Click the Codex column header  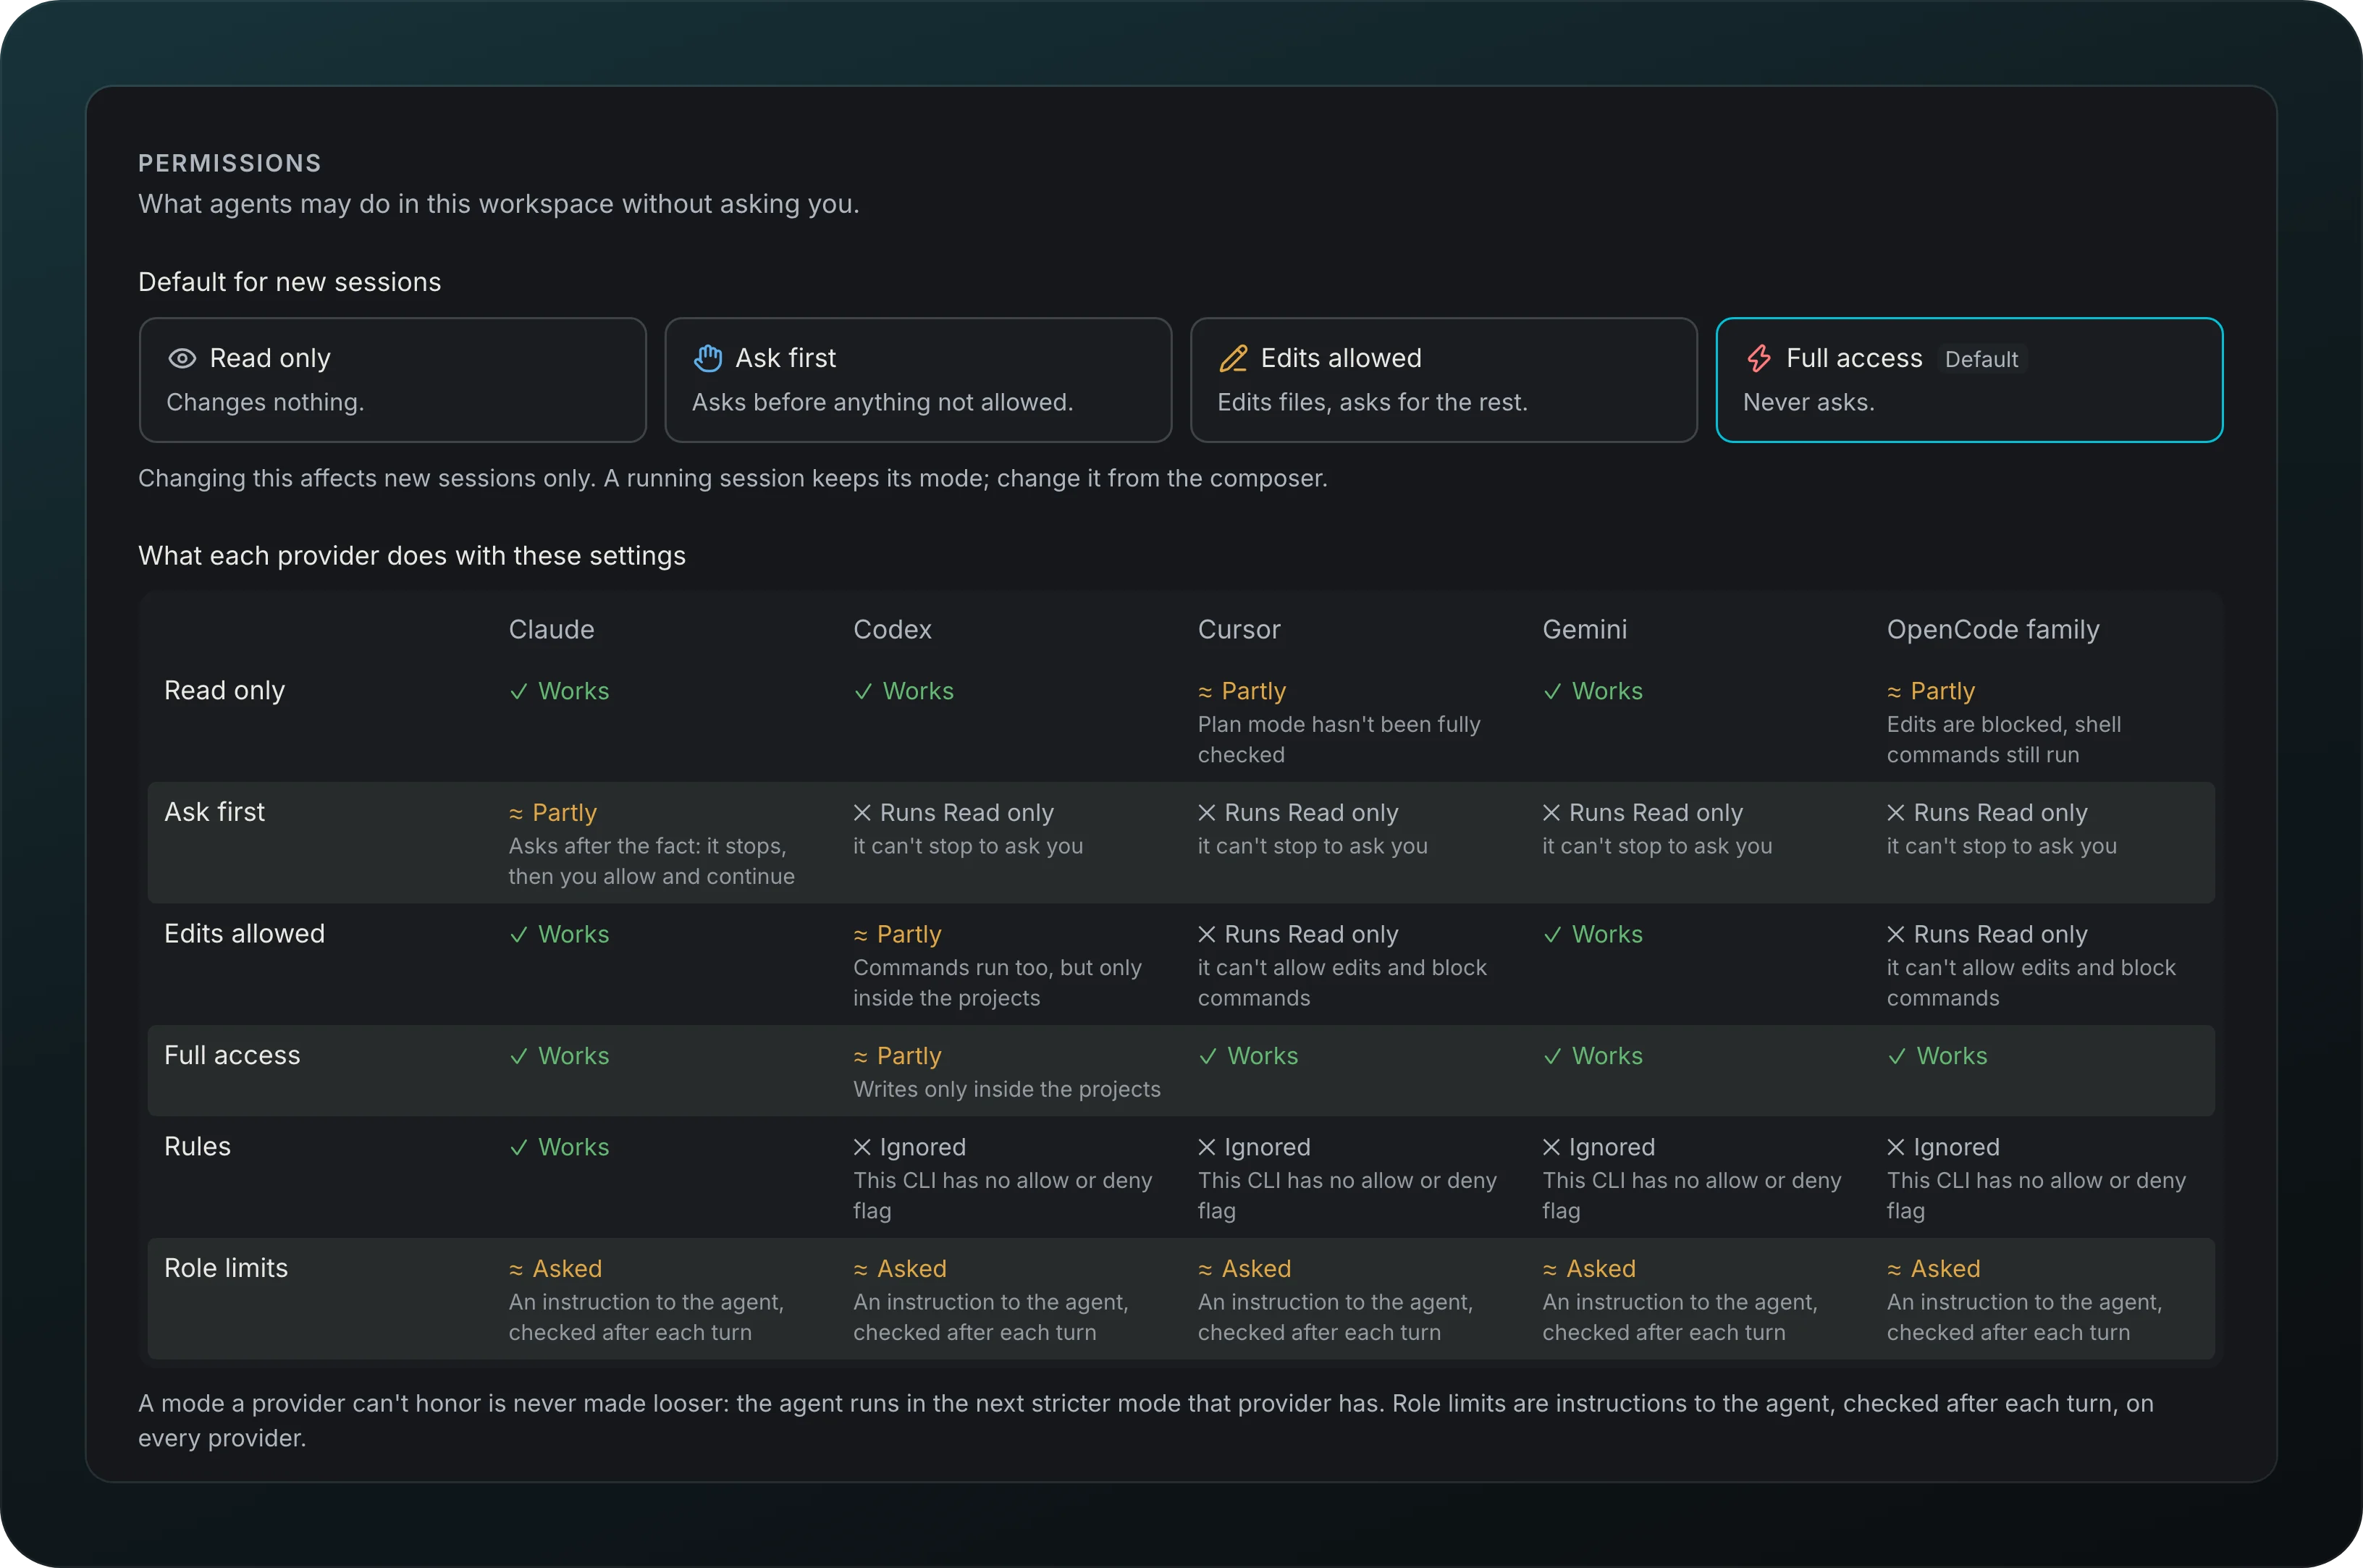tap(892, 629)
